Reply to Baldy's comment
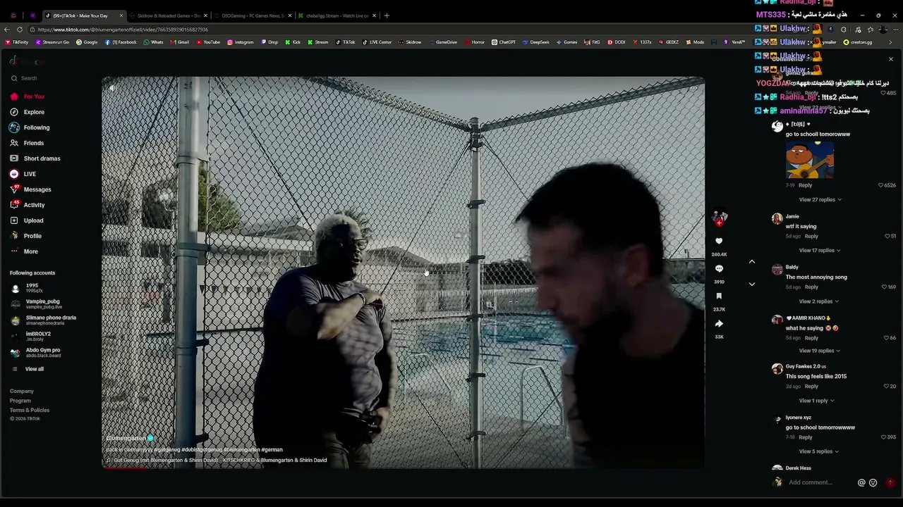Image resolution: width=903 pixels, height=507 pixels. tap(811, 287)
